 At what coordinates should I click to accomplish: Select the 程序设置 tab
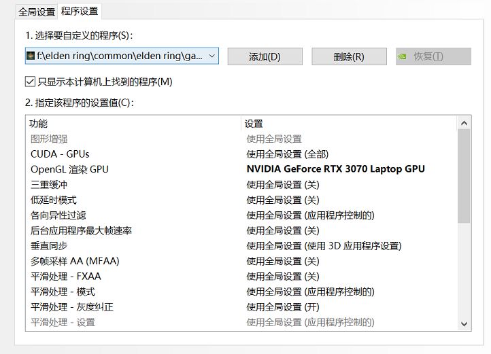point(80,11)
